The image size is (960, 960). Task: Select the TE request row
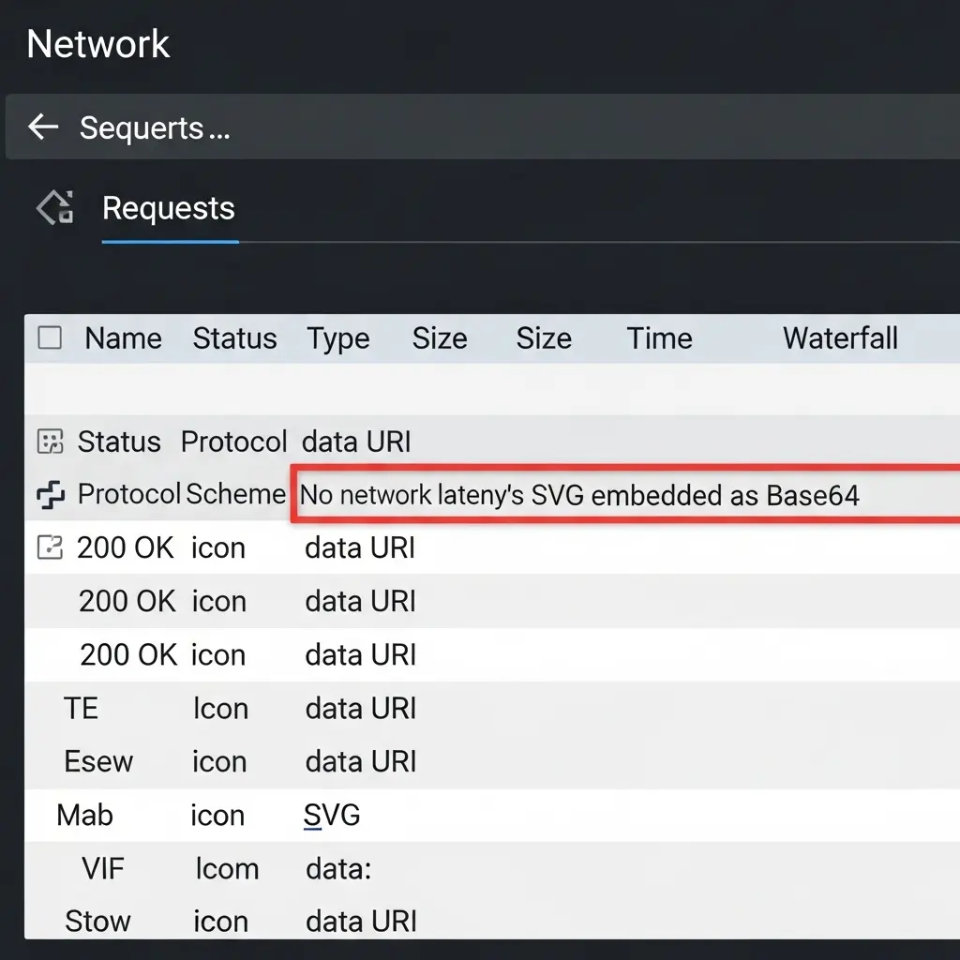(x=81, y=709)
